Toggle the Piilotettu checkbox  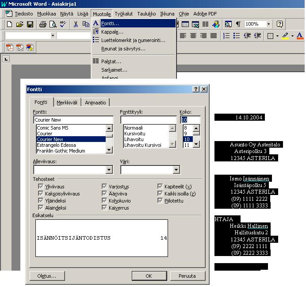point(160,201)
